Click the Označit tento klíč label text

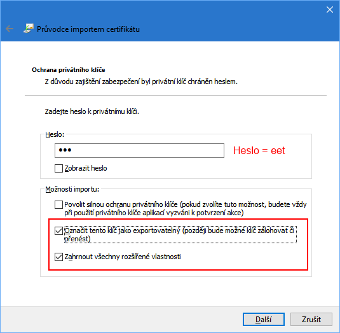pyautogui.click(x=180, y=234)
